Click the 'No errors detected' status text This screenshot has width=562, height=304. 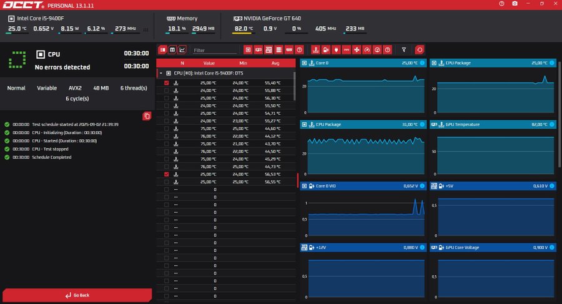(x=62, y=67)
